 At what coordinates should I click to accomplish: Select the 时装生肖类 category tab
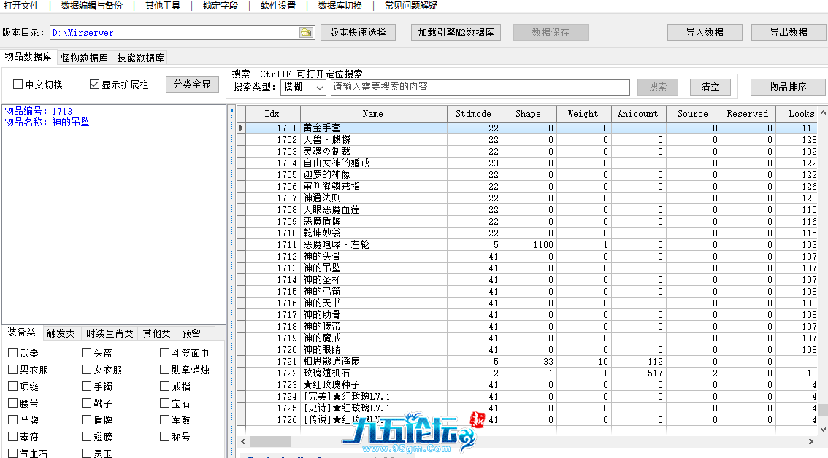pos(110,333)
